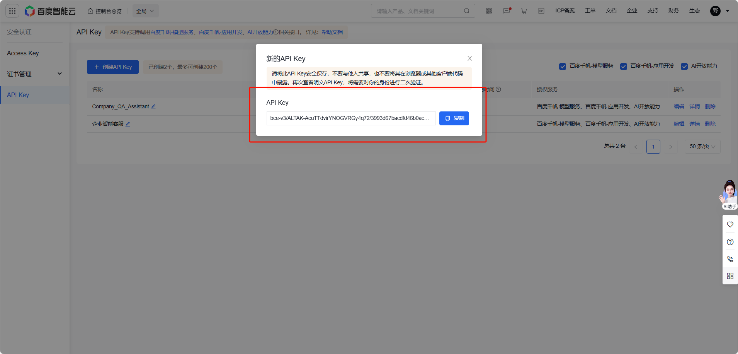Open the message notifications icon
The image size is (738, 354).
click(507, 10)
